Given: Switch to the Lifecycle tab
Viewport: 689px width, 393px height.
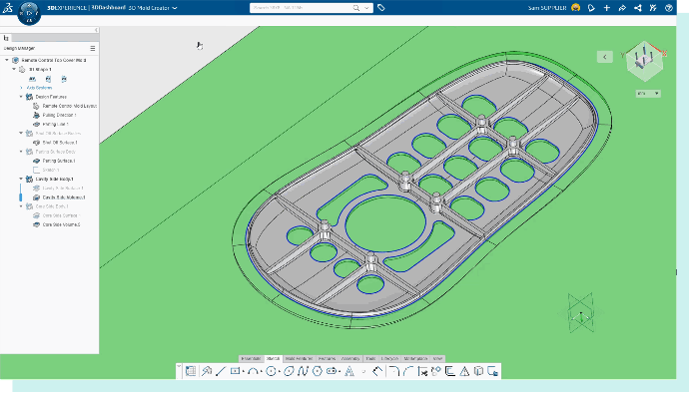Looking at the screenshot, I should coord(389,359).
